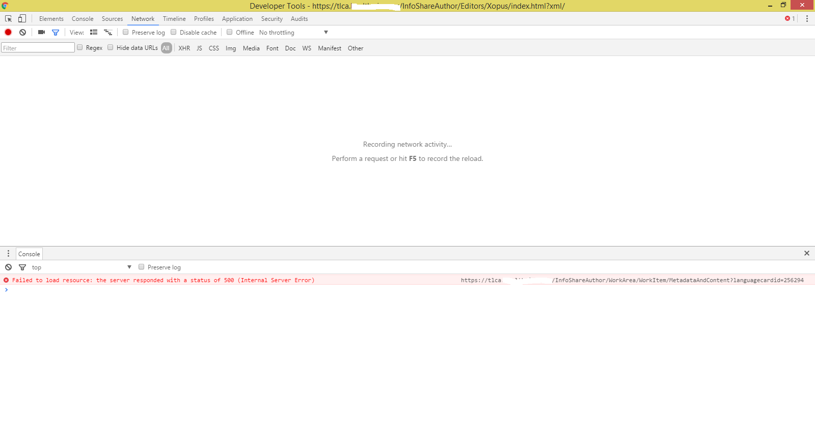Open the DevTools three-dot customize menu
Screen dimensions: 815x438
coord(807,19)
